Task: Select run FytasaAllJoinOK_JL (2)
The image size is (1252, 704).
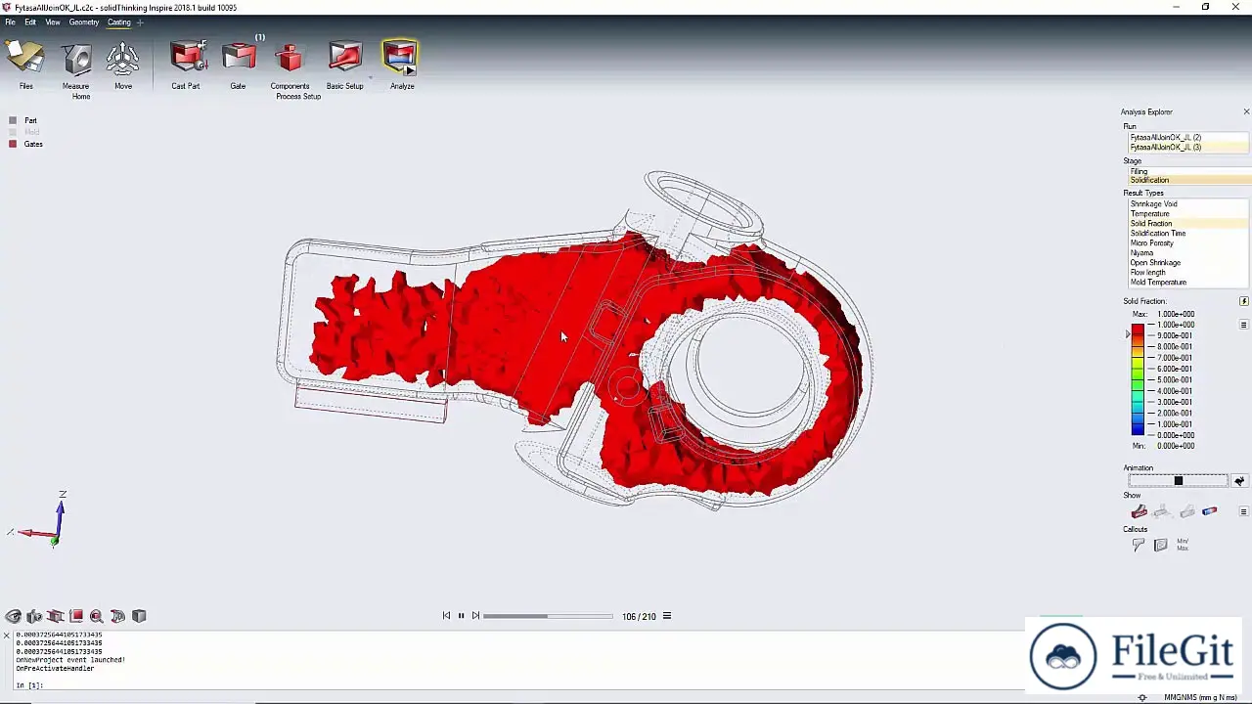Action: tap(1186, 138)
